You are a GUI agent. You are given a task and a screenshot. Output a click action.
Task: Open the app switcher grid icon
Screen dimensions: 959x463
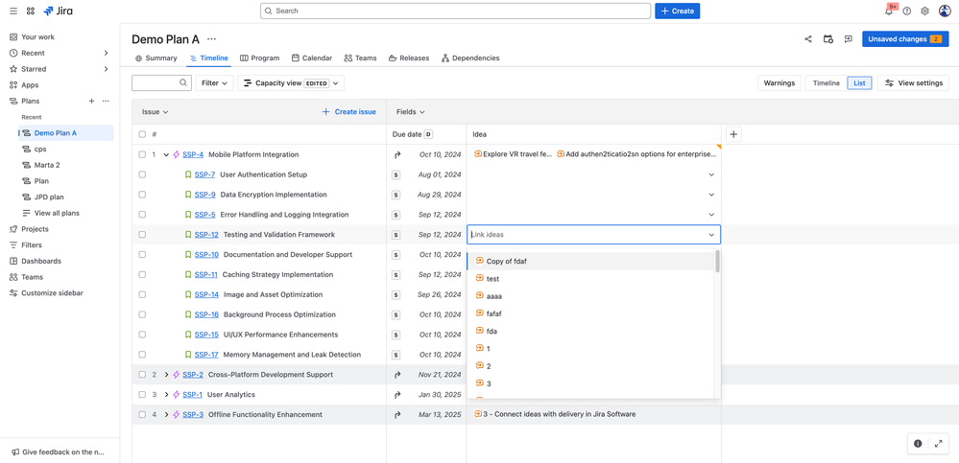[x=31, y=12]
